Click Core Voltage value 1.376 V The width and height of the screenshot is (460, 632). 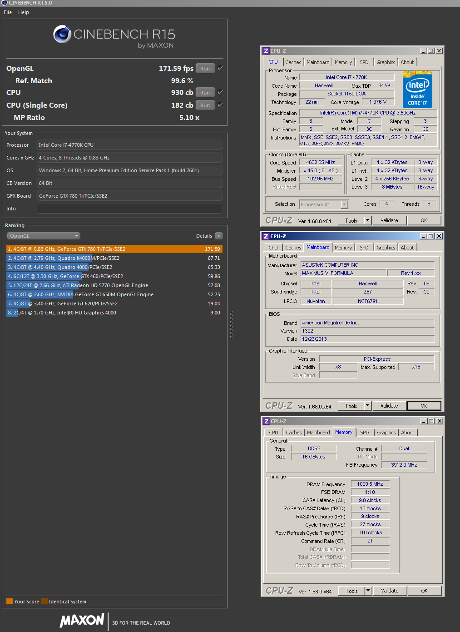pyautogui.click(x=378, y=102)
